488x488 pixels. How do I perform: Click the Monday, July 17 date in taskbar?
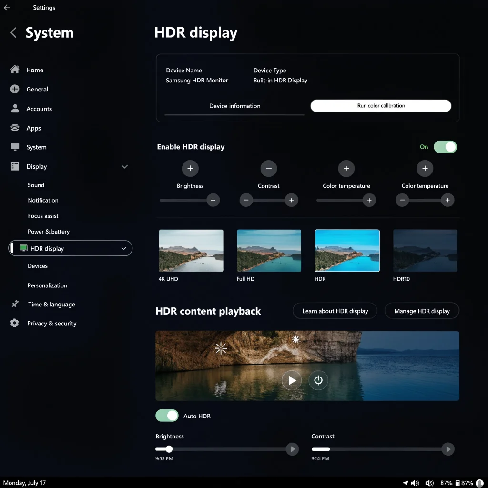pos(24,483)
